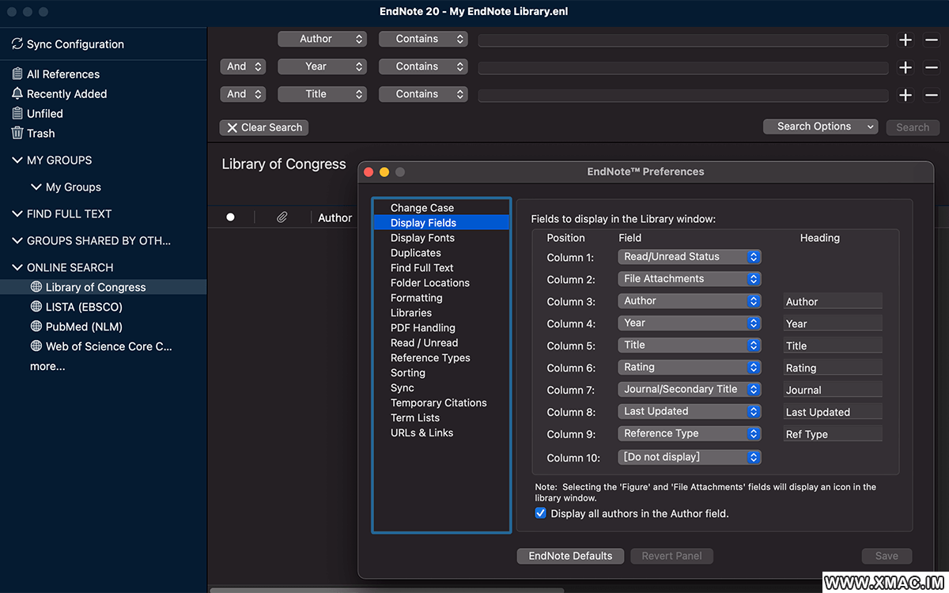Open the Search Options dropdown
Screen dimensions: 949x593
[x=821, y=127]
